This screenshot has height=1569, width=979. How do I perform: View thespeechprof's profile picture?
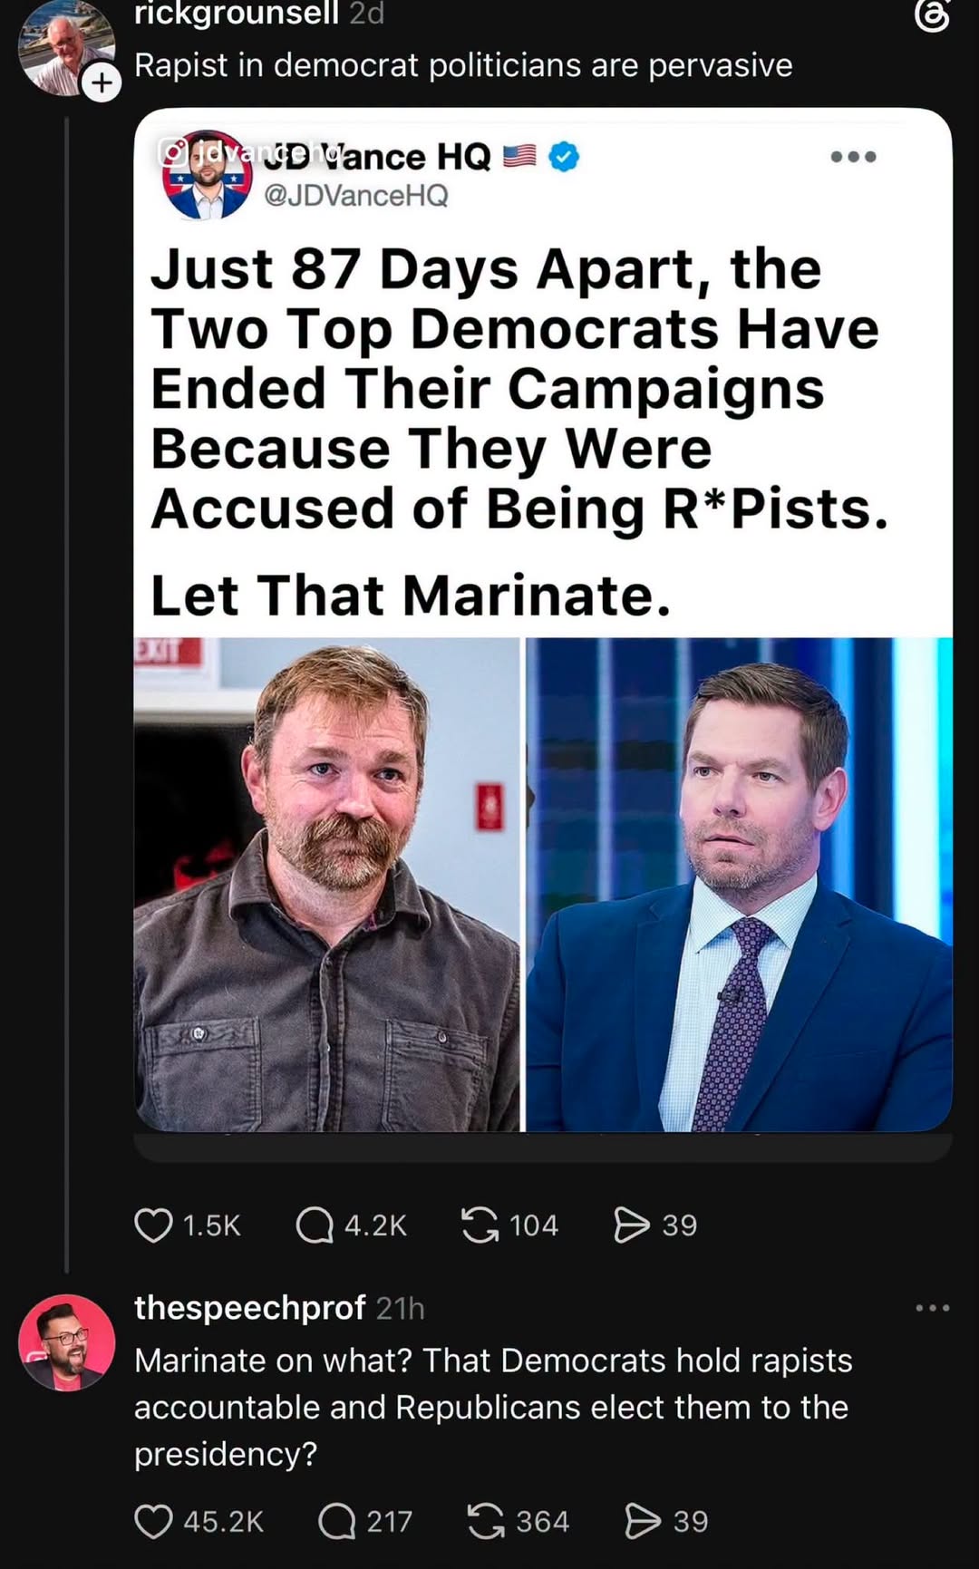(67, 1342)
